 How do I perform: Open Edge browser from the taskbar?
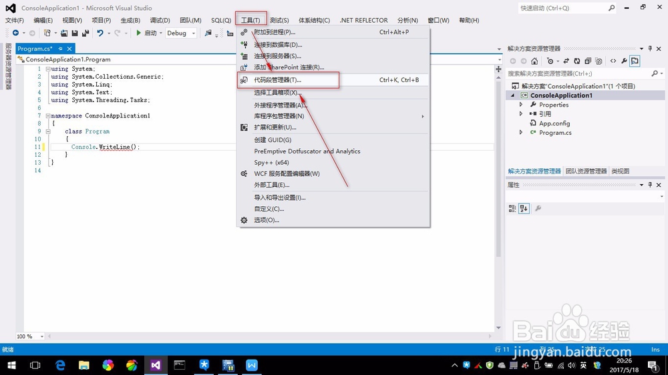(x=60, y=365)
